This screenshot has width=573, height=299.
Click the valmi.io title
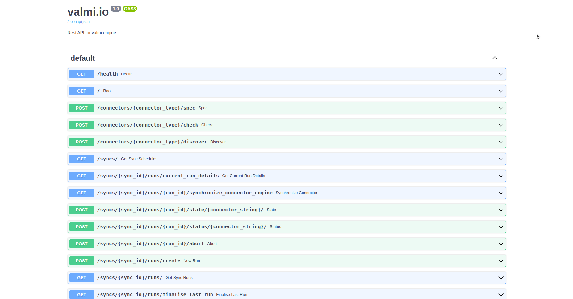tap(88, 12)
